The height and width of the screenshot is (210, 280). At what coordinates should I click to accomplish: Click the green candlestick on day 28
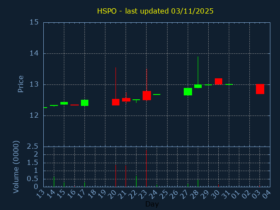198,86
